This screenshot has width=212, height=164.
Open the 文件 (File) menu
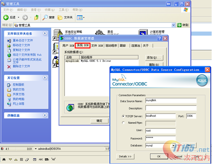pos(8,10)
